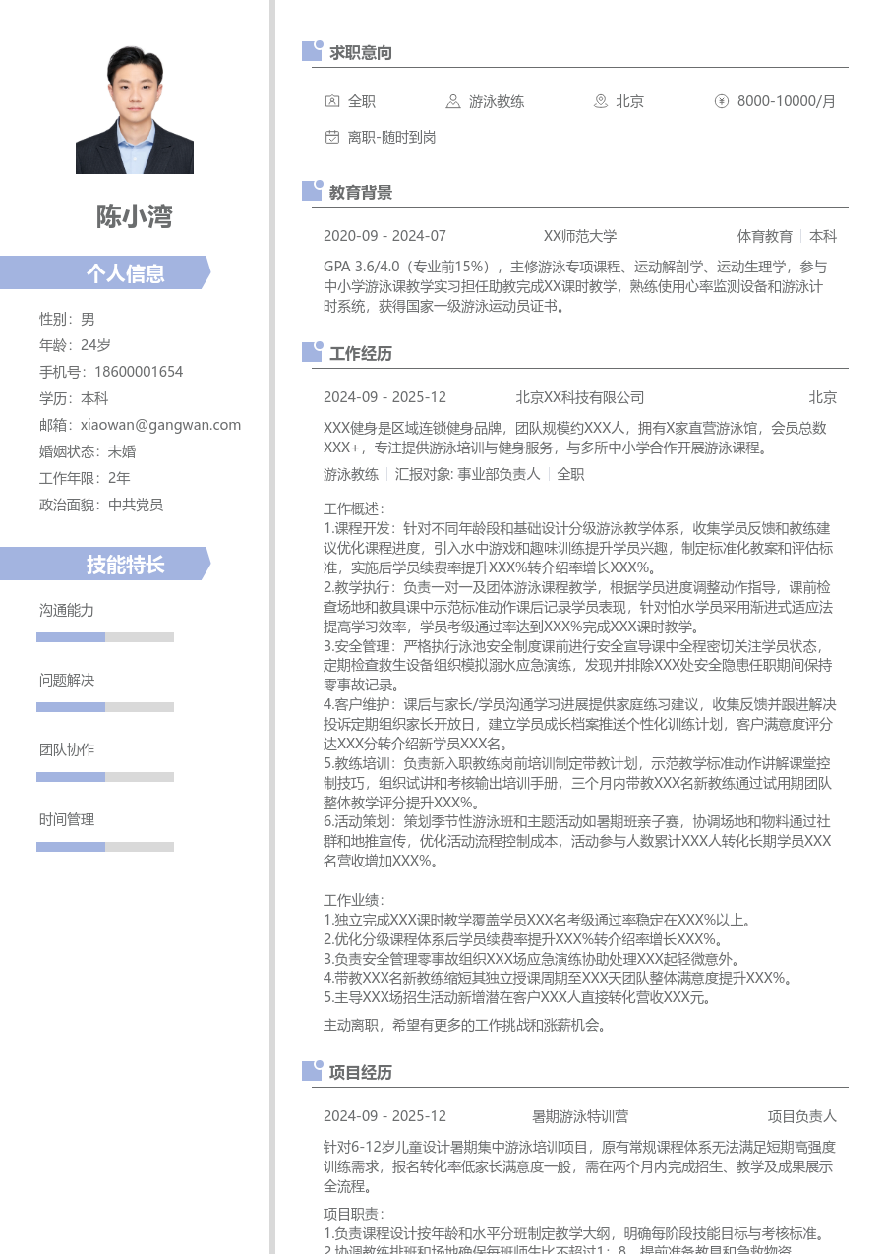885x1254 pixels.
Task: Click the 求职意向 section header icon
Action: [312, 51]
